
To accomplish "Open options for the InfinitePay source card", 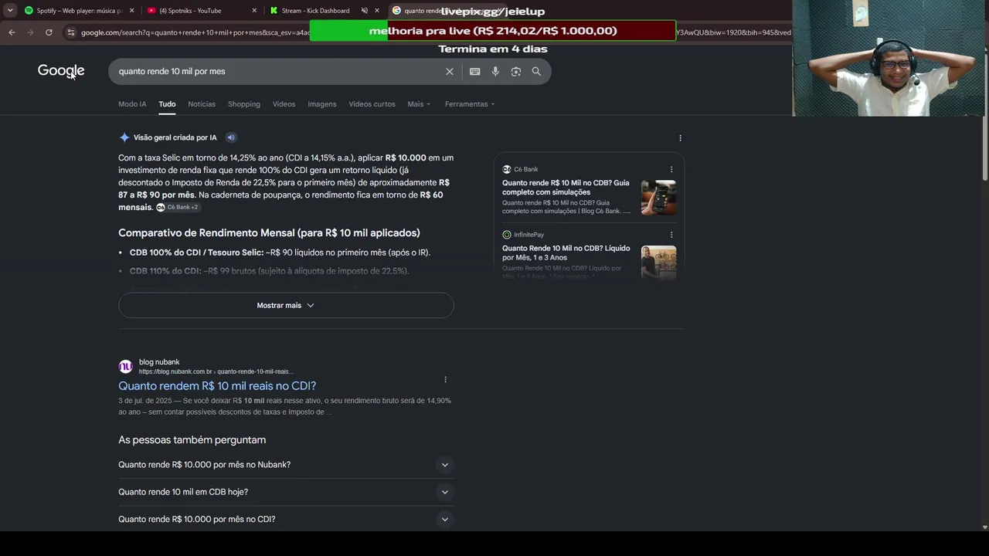I will [x=671, y=235].
